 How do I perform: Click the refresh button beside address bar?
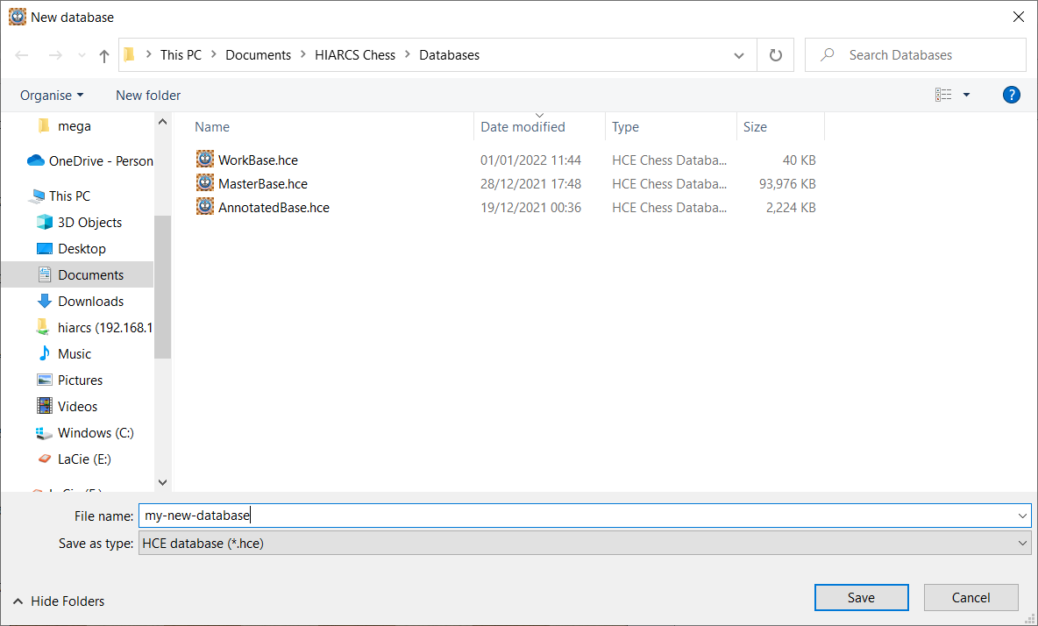click(x=775, y=55)
